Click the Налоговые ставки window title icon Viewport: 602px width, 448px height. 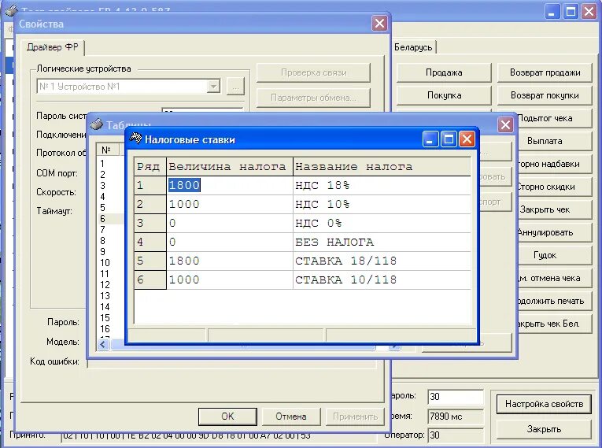(x=135, y=139)
